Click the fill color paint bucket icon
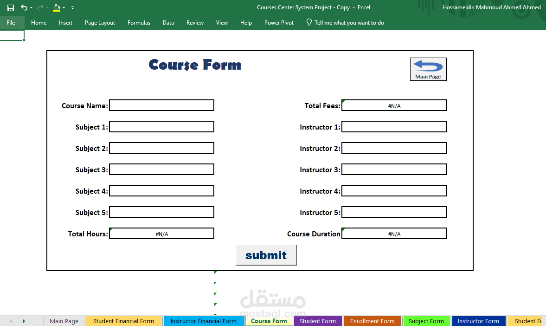This screenshot has height=326, width=546. (57, 7)
